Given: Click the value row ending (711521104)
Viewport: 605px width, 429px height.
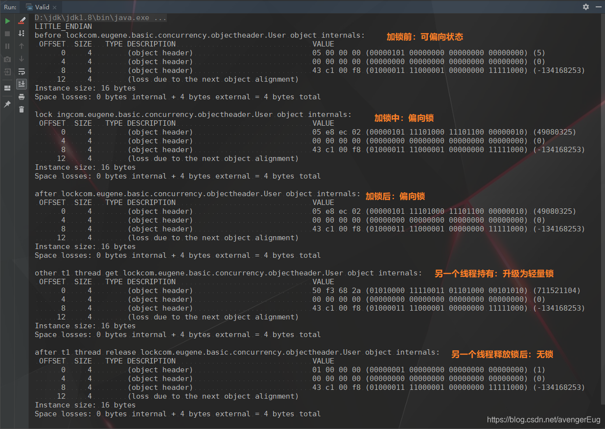Looking at the screenshot, I should pyautogui.click(x=446, y=291).
